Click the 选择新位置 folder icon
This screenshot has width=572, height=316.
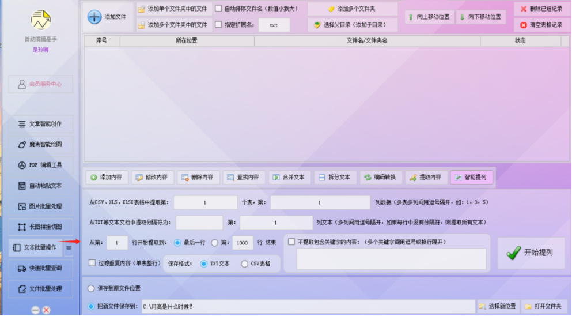pyautogui.click(x=482, y=306)
